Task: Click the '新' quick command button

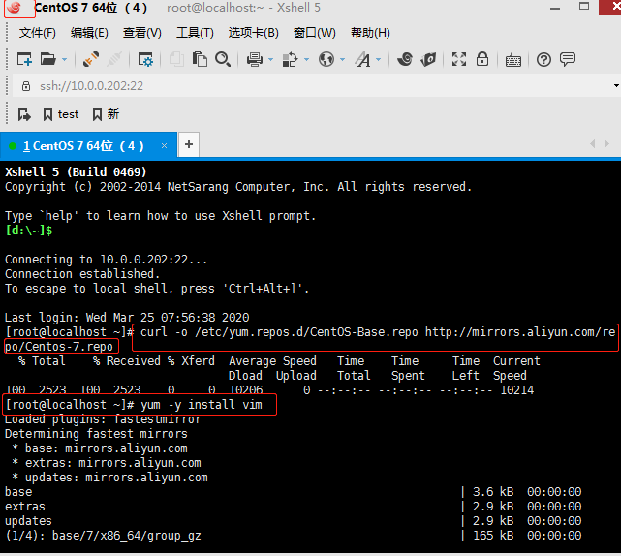Action: click(106, 115)
